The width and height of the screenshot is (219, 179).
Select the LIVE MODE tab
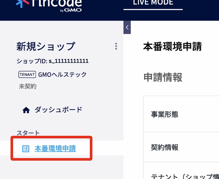click(153, 3)
